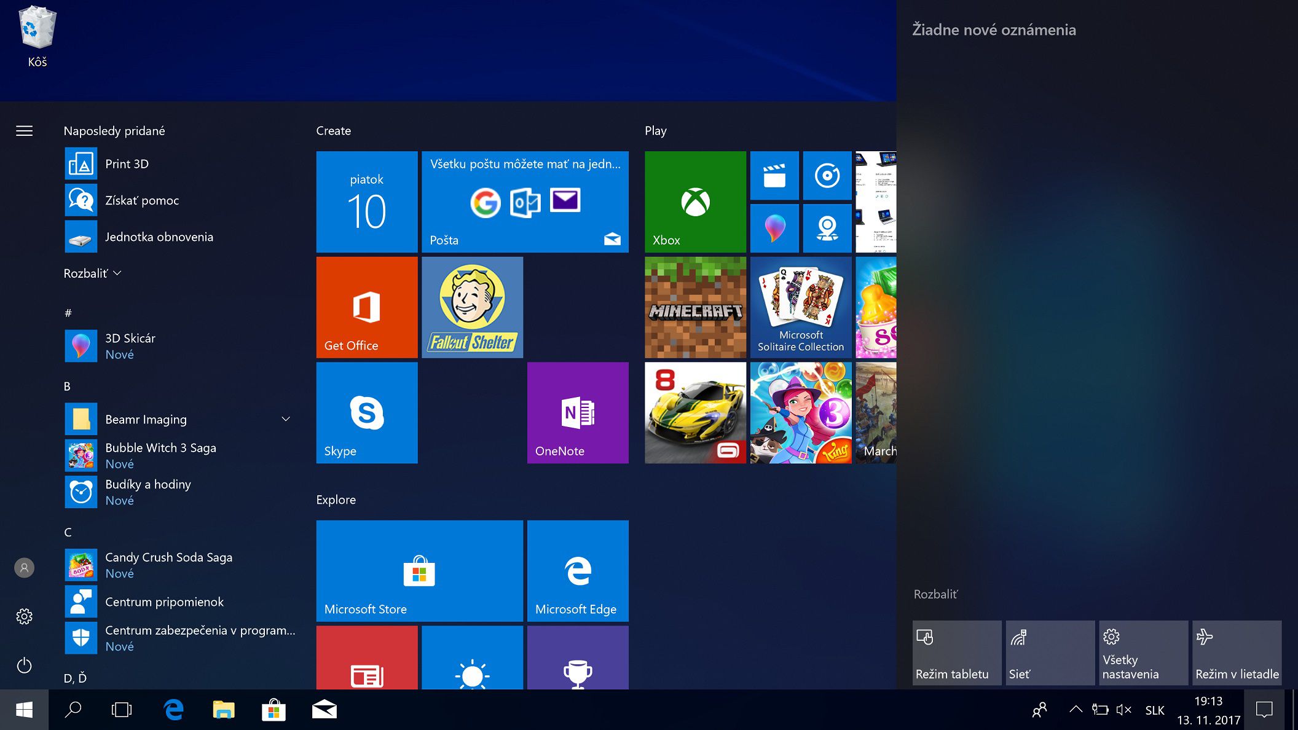This screenshot has height=730, width=1298.
Task: Open the weather tile with sun icon
Action: [472, 657]
